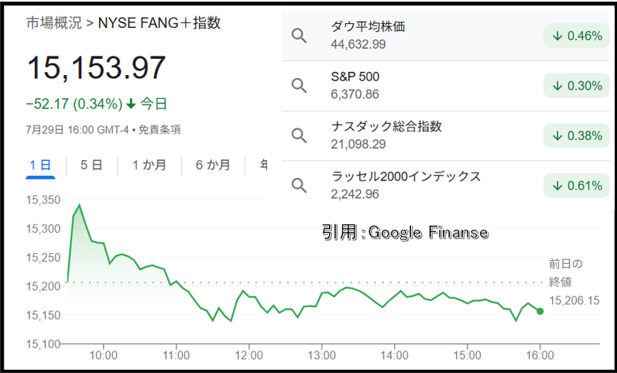Click the S&P 500 0.30% change badge
Viewport: 617px width, 373px height.
(577, 85)
